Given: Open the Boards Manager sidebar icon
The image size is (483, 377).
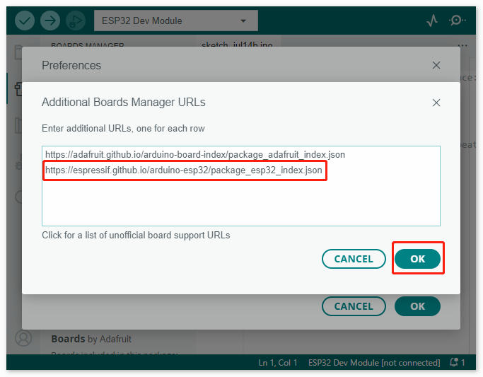Looking at the screenshot, I should tap(18, 89).
